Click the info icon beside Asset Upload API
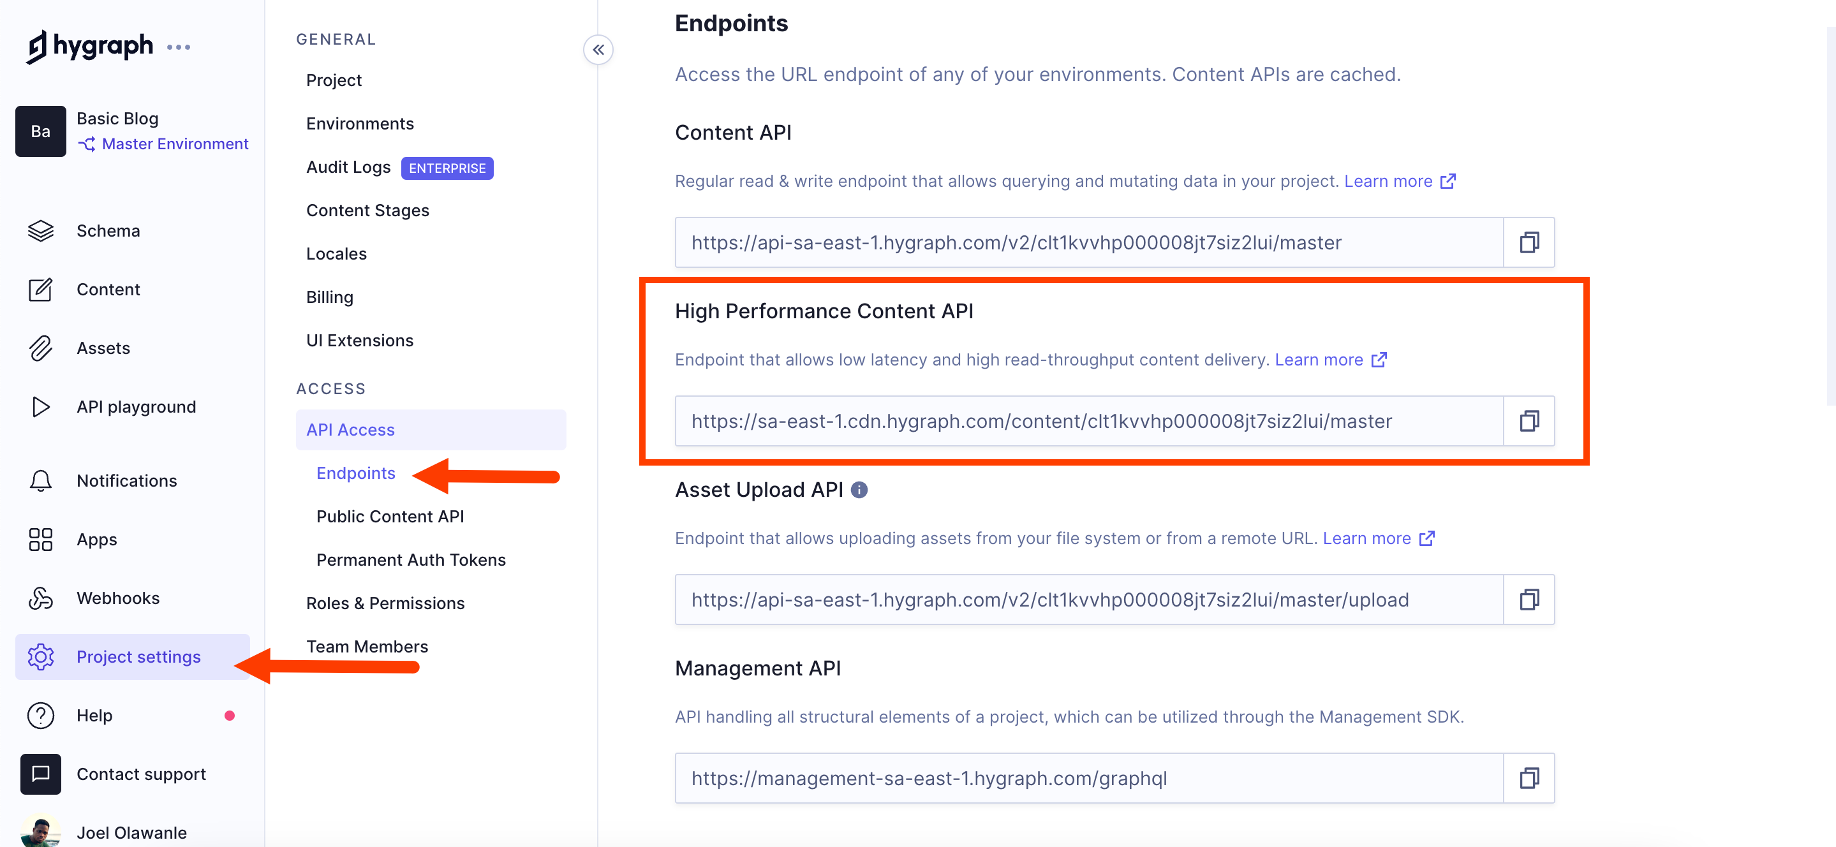The width and height of the screenshot is (1836, 847). coord(859,490)
